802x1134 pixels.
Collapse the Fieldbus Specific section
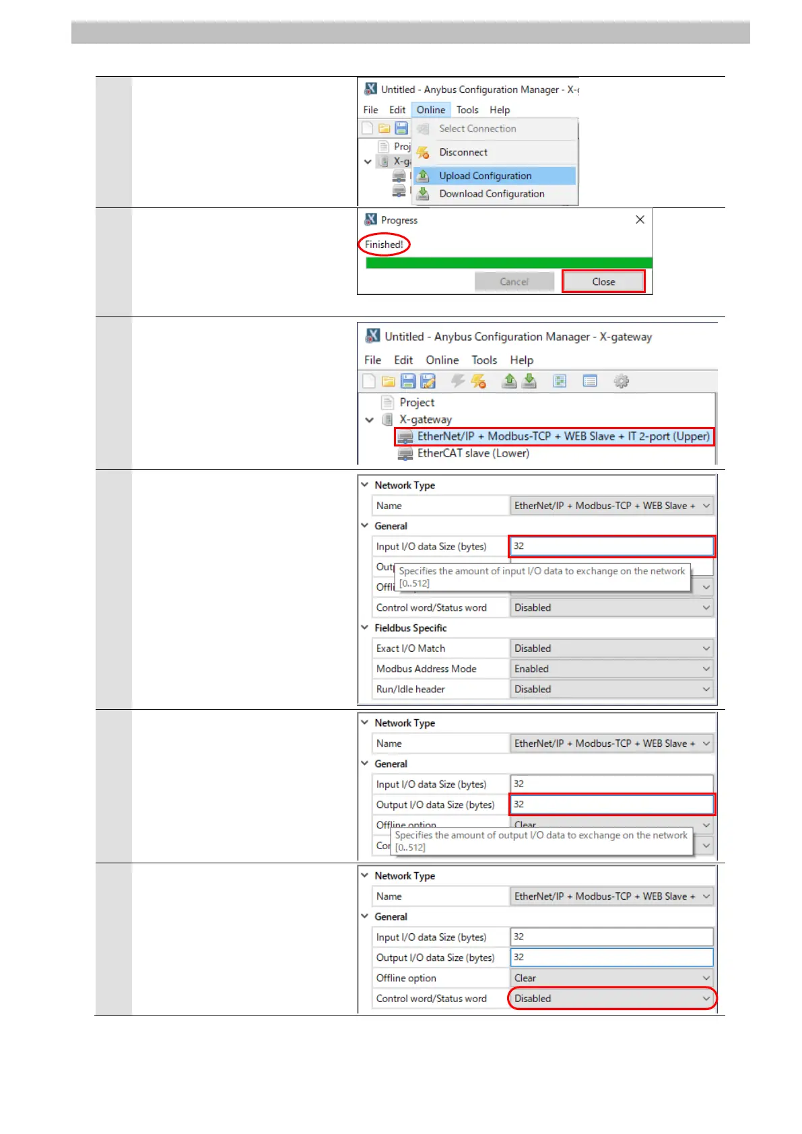point(365,628)
